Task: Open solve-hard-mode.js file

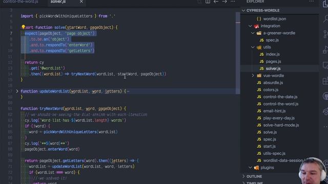Action: (281, 125)
